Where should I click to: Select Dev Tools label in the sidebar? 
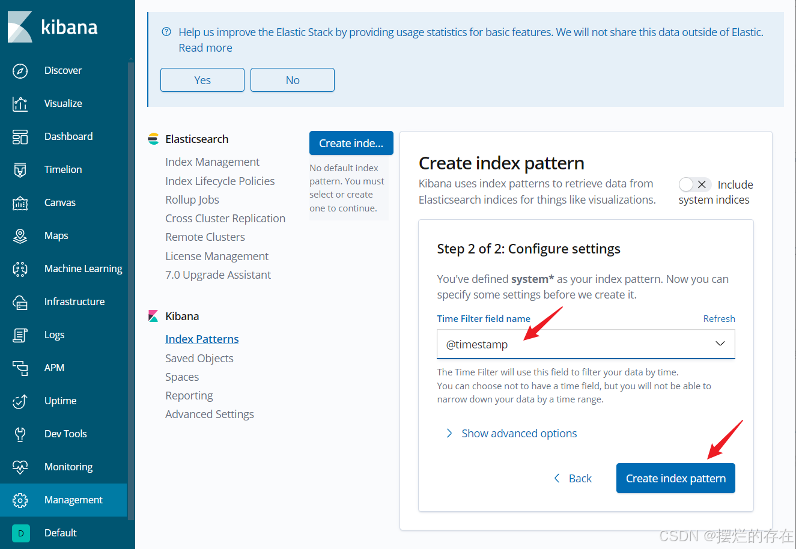pos(65,434)
